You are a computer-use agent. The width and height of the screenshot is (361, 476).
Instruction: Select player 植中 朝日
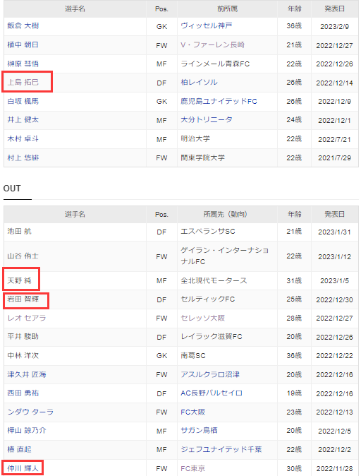[23, 44]
